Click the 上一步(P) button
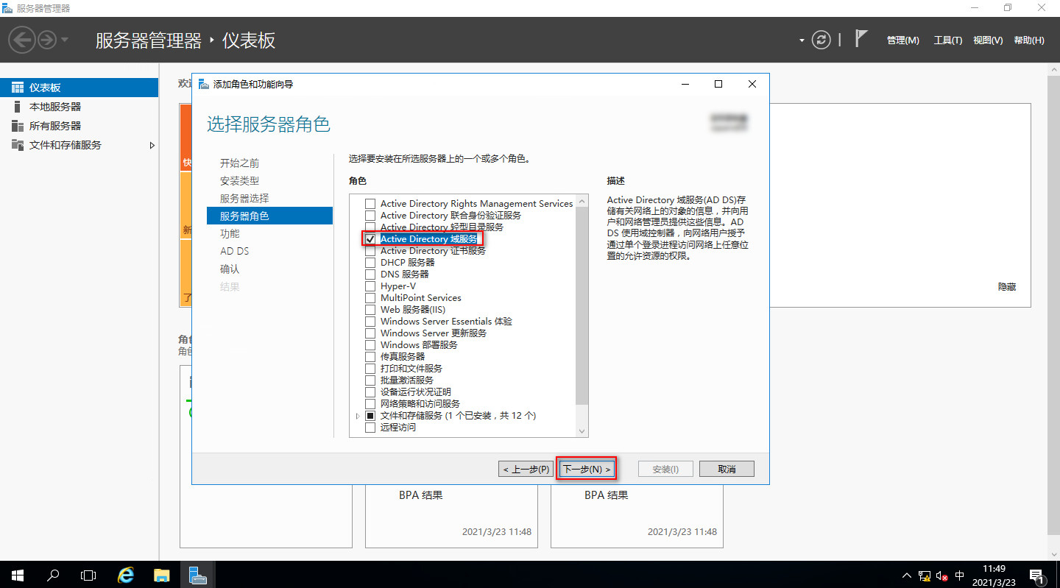Image resolution: width=1060 pixels, height=588 pixels. 526,469
